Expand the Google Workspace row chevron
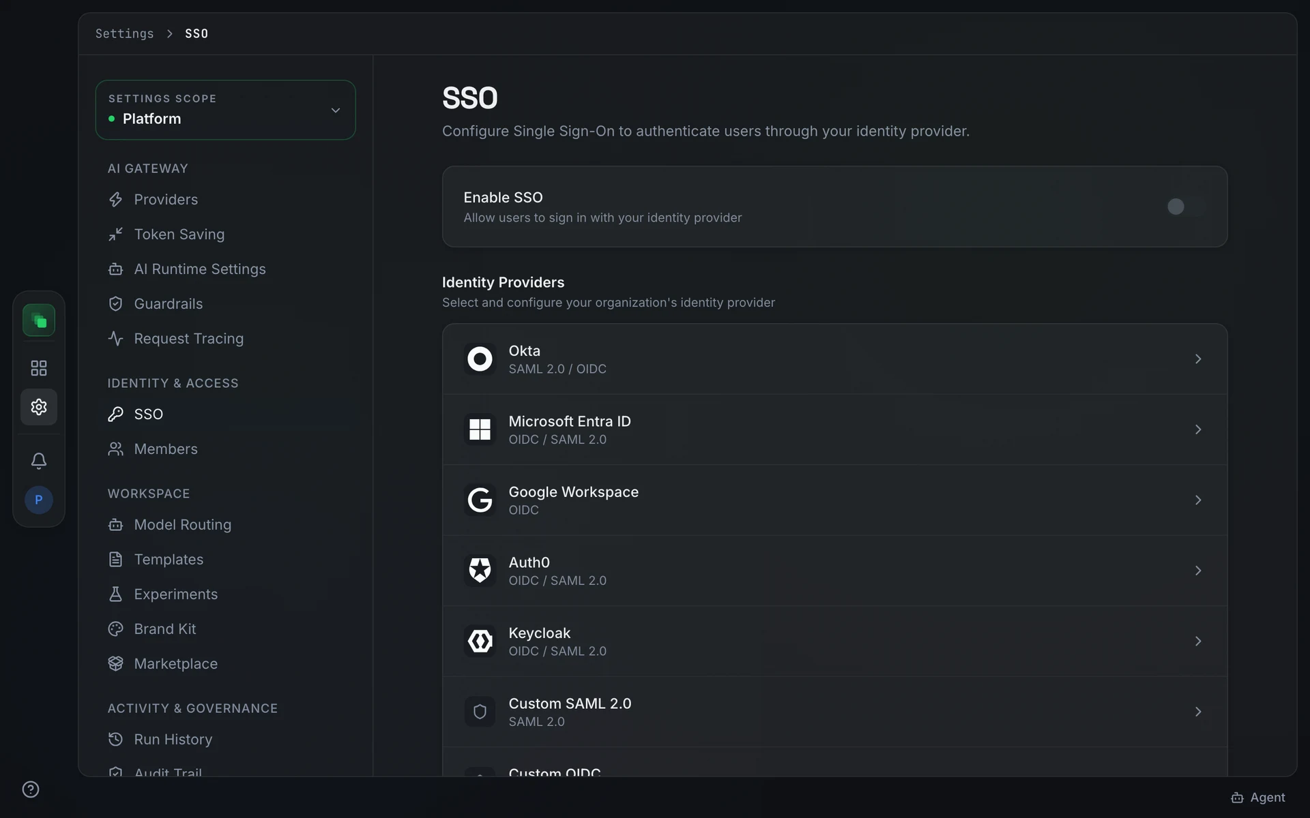 (1198, 500)
